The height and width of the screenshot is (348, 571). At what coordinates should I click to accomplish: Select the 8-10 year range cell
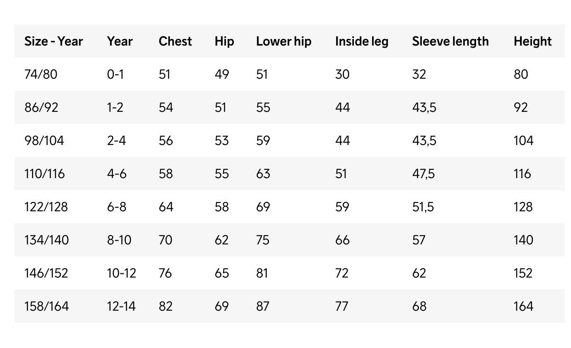(x=119, y=240)
